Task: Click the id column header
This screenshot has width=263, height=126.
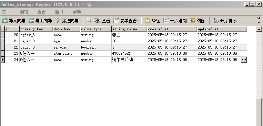Action: pos(12,29)
